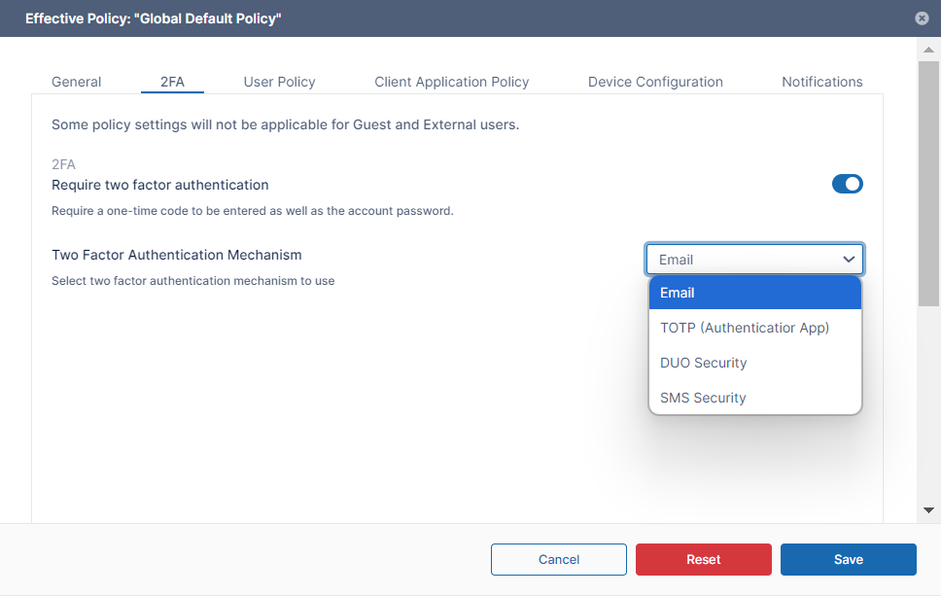Switch to the Notifications tab

click(821, 82)
